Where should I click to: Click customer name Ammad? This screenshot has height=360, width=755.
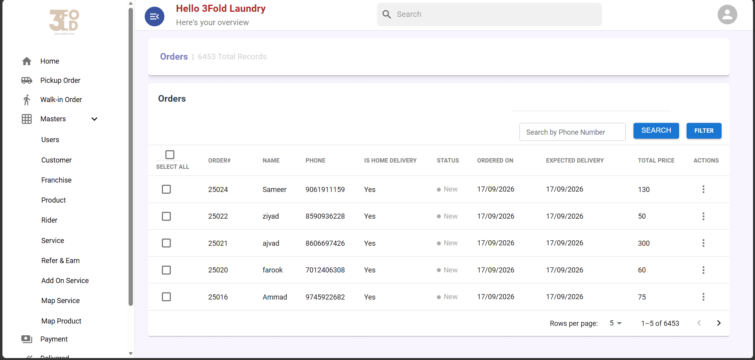tap(275, 297)
